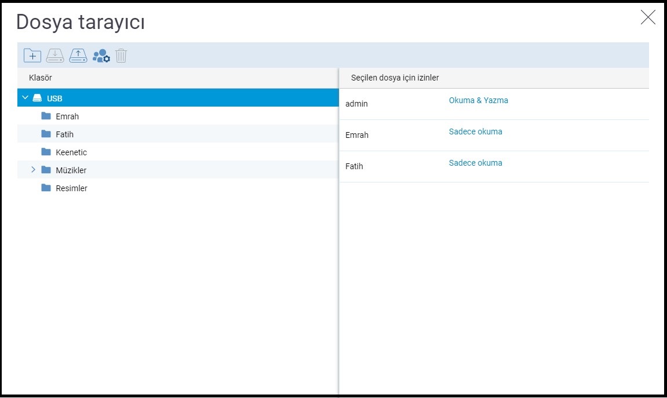Click the Keenetic folder icon

46,152
